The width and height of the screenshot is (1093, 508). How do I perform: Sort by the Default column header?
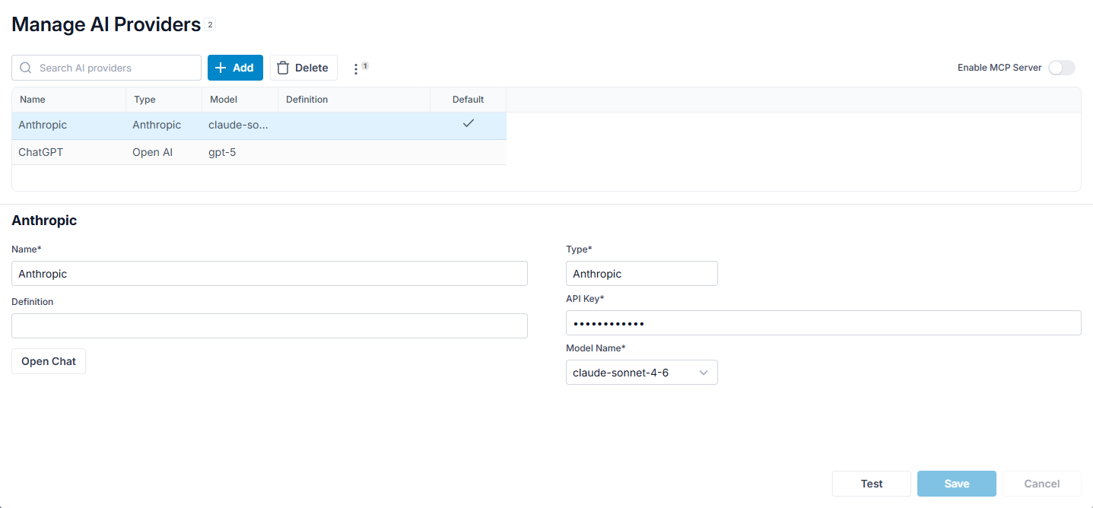468,100
